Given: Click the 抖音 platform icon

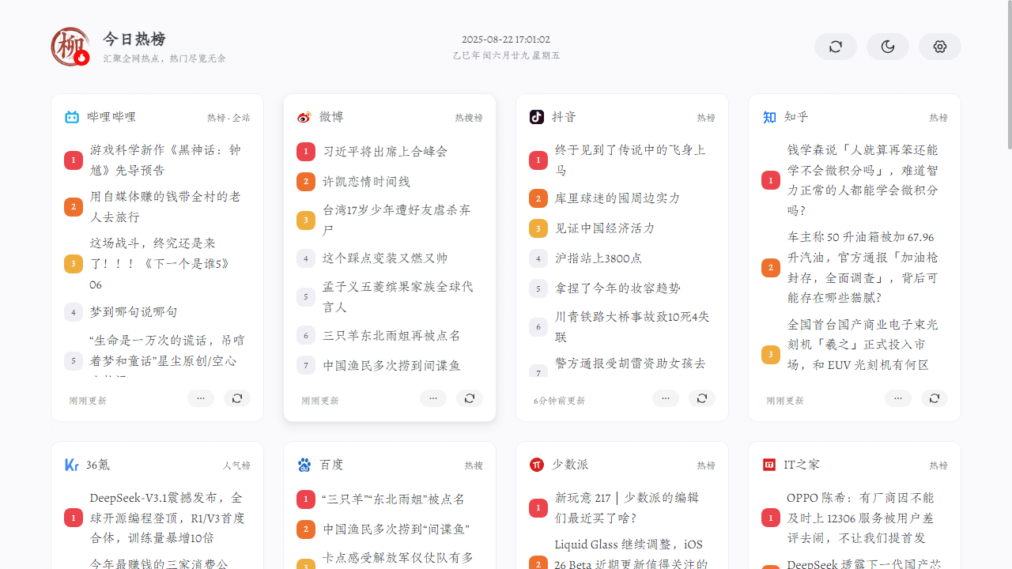Looking at the screenshot, I should pos(537,117).
